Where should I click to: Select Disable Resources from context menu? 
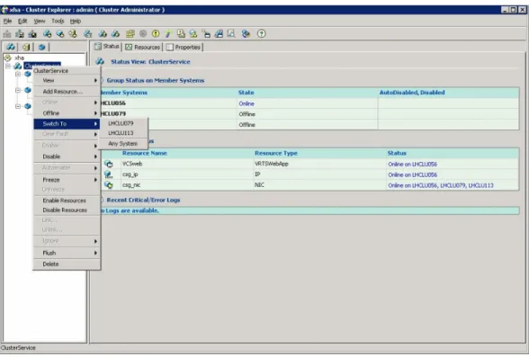point(67,210)
